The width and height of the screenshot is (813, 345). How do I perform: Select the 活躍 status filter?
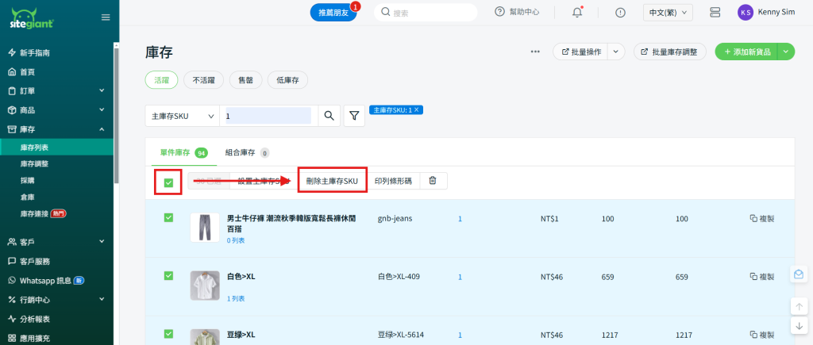[x=161, y=80]
